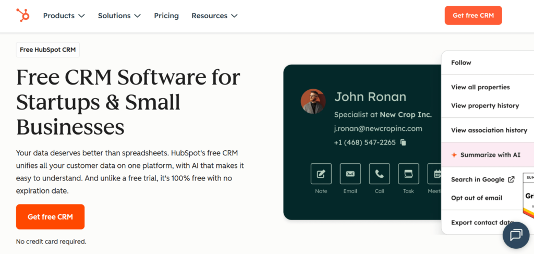
Task: Select Search in Google
Action: (478, 179)
